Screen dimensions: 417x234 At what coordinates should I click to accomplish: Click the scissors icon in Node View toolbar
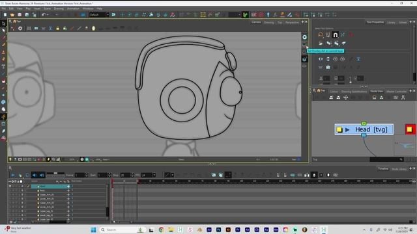tap(403, 97)
